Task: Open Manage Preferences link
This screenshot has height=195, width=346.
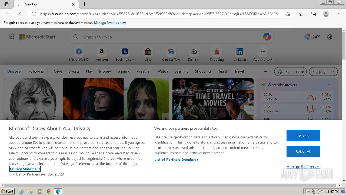Action: point(303,167)
